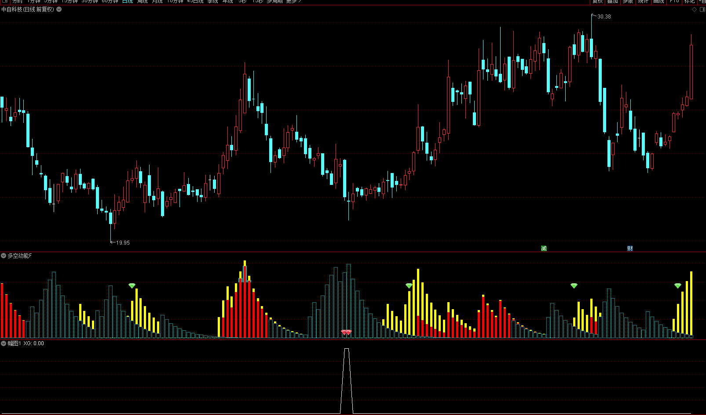Toggle the side panel icon at top-right

click(702, 9)
